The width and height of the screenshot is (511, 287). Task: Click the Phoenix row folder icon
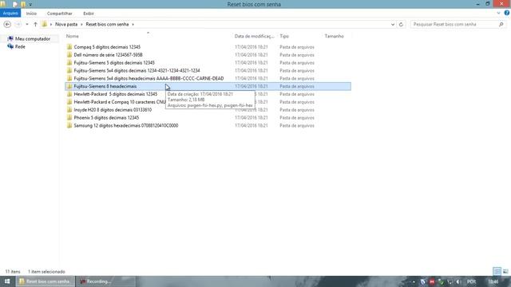point(69,117)
